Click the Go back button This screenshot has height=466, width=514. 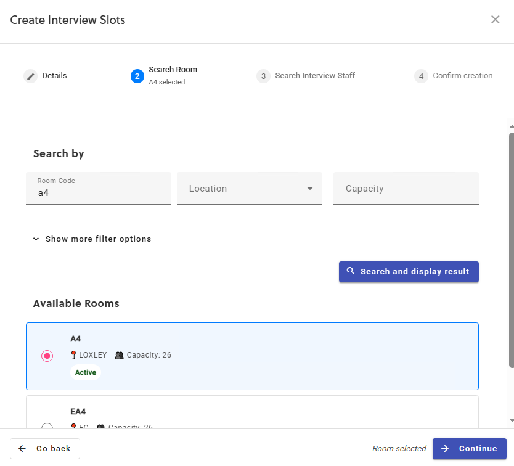pyautogui.click(x=44, y=449)
